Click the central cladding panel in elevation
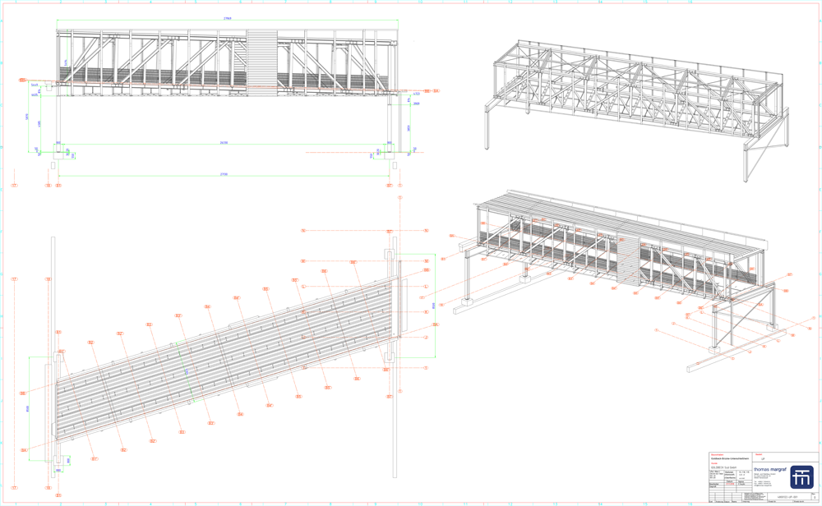This screenshot has height=506, width=822. coord(262,60)
